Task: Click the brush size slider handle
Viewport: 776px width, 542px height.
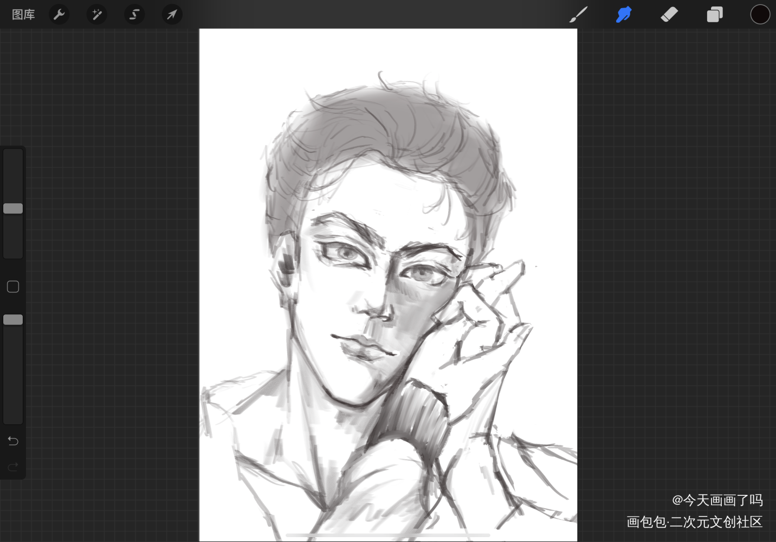Action: pyautogui.click(x=13, y=209)
